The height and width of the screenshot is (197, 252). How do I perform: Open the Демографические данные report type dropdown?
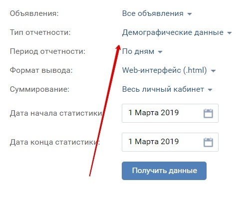point(177,32)
